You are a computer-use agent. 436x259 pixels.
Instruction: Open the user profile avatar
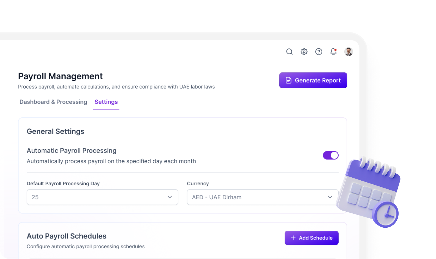(348, 52)
